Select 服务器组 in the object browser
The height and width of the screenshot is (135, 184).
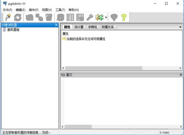(x=13, y=30)
